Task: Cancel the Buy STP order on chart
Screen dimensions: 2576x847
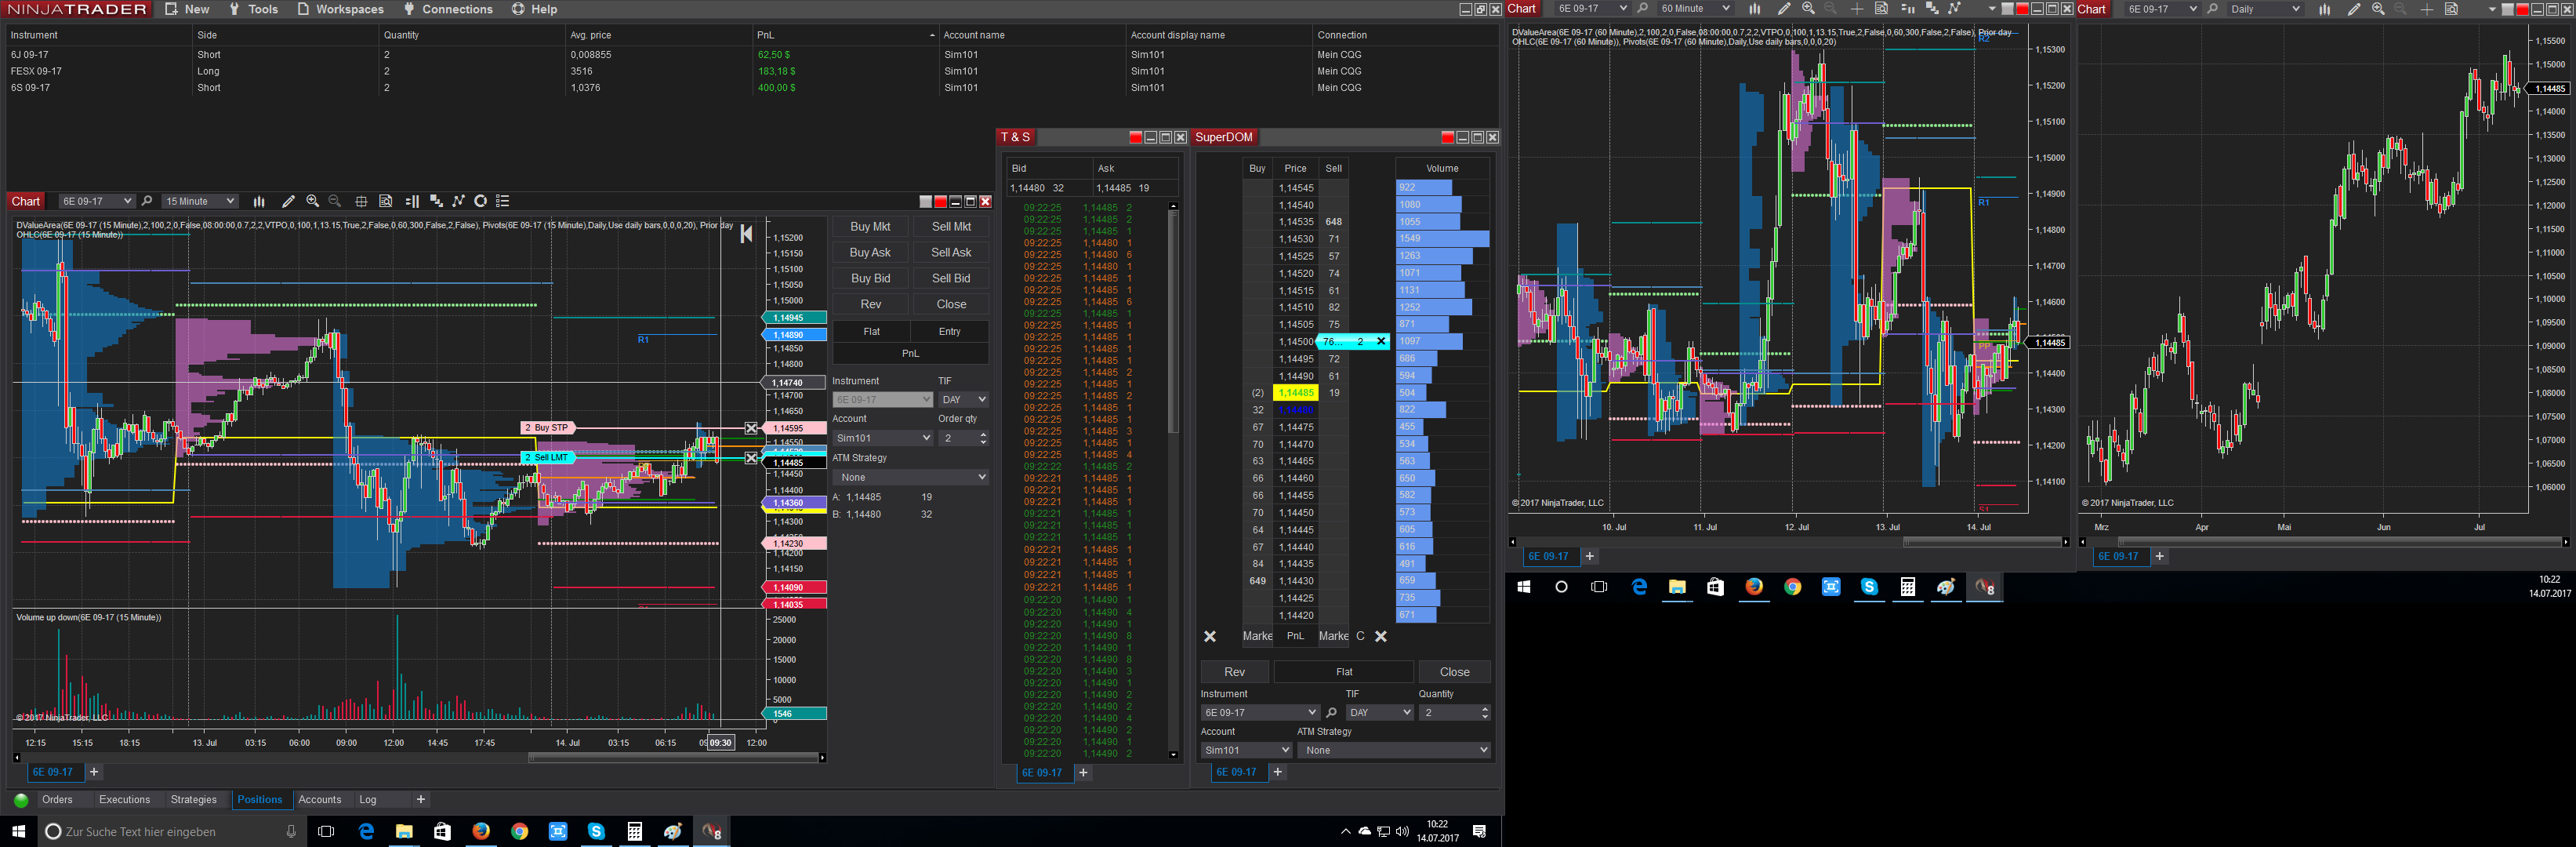Action: click(x=752, y=428)
